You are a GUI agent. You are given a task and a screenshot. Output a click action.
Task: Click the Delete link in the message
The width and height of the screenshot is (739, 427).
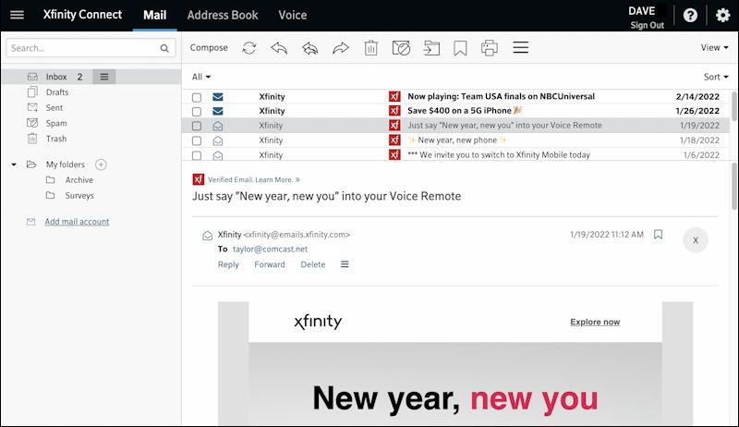(313, 264)
